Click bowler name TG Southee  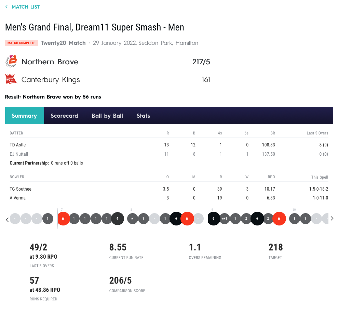tap(21, 189)
